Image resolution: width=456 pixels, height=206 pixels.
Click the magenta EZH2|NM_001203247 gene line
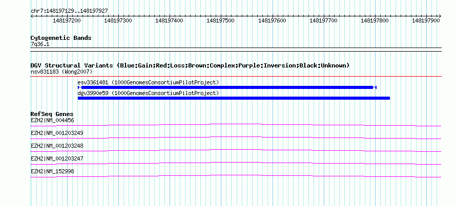236,164
